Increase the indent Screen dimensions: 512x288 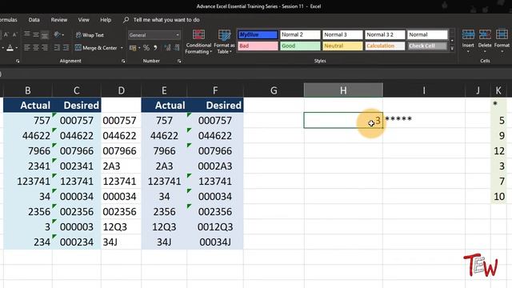(66, 48)
